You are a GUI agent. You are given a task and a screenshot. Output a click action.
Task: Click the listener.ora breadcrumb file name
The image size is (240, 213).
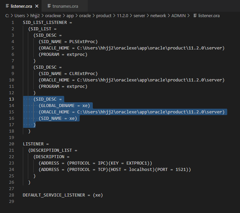(x=209, y=15)
